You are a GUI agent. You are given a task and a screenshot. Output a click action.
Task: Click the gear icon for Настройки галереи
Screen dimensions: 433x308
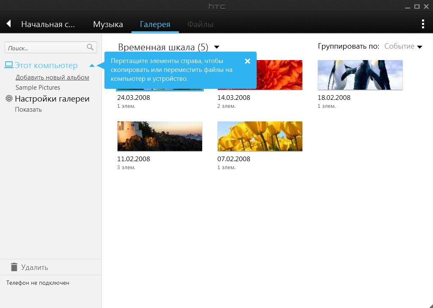(x=9, y=98)
